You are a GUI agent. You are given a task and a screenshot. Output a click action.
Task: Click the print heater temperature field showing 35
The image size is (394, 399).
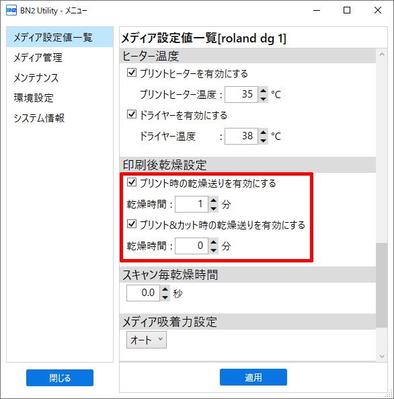pos(241,94)
